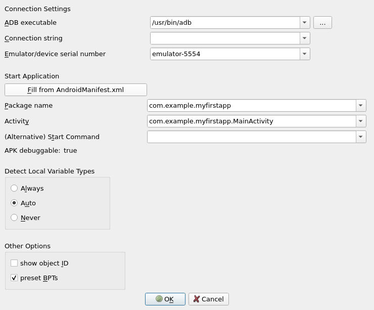
Task: Expand the ADB executable dropdown arrow
Action: [x=305, y=22]
